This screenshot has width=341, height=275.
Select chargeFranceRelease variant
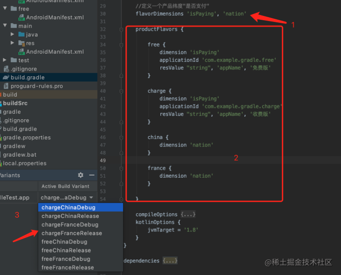[x=81, y=233]
